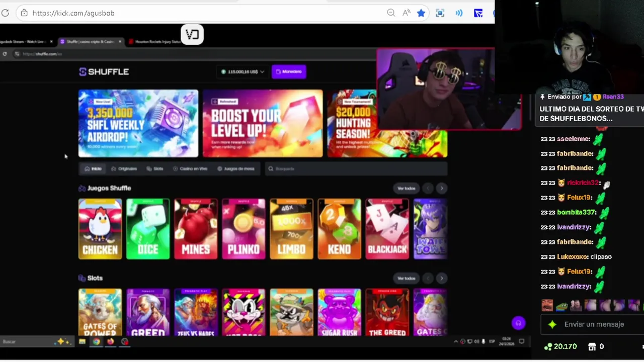Open the SHFL Weekly Airdrop banner
644x362 pixels.
click(x=138, y=124)
